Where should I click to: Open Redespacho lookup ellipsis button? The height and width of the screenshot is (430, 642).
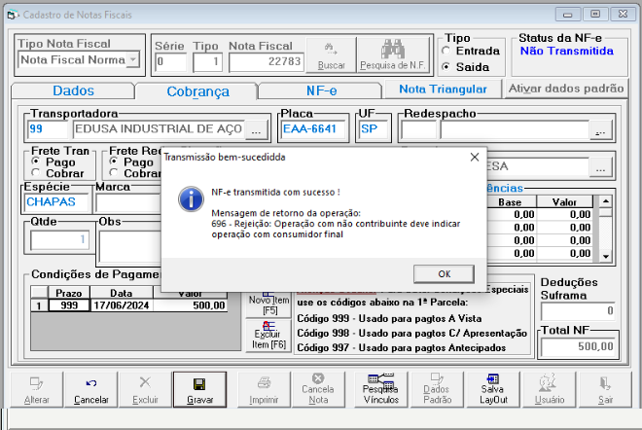(x=600, y=129)
